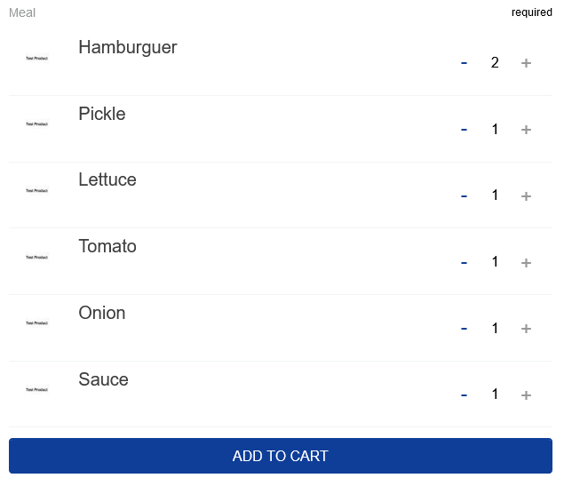Click the Add to Cart button
Viewport: 572px width, 486px height.
[281, 456]
